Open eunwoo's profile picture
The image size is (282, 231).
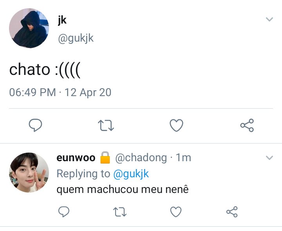tap(29, 173)
